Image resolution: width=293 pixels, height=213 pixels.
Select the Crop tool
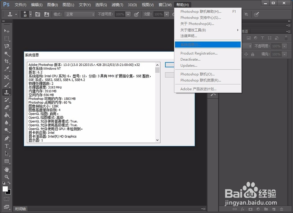pos(7,61)
